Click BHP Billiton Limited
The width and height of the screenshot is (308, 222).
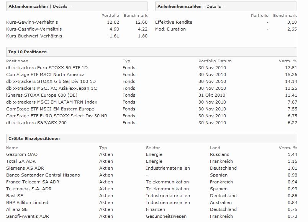(x=27, y=203)
